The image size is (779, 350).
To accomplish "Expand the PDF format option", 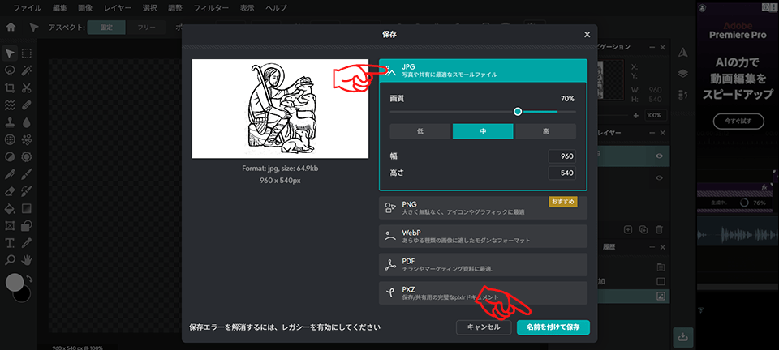I will (482, 265).
